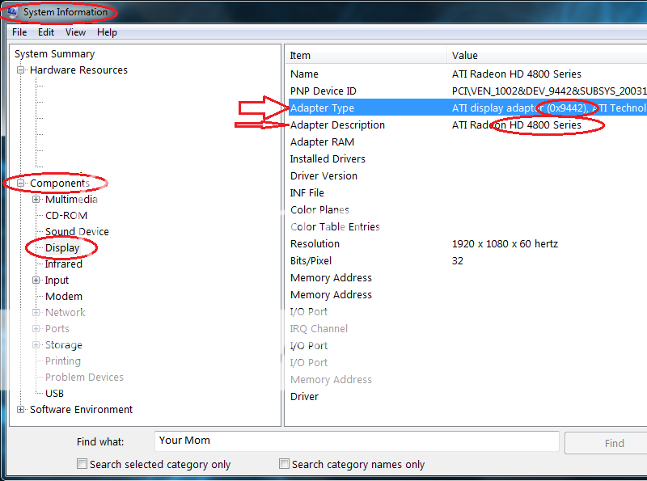The height and width of the screenshot is (481, 647).
Task: Select Software Environment tree item
Action: (x=81, y=410)
